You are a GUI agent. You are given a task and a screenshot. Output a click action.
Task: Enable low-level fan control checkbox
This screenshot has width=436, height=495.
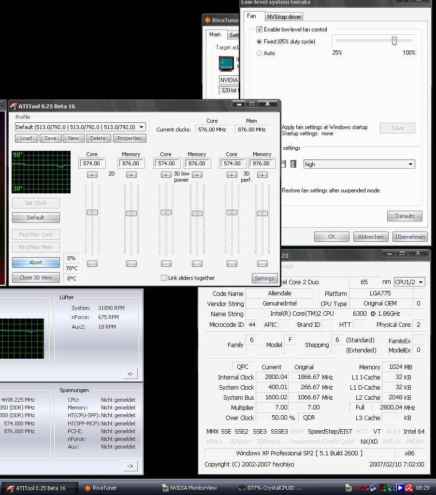(259, 29)
